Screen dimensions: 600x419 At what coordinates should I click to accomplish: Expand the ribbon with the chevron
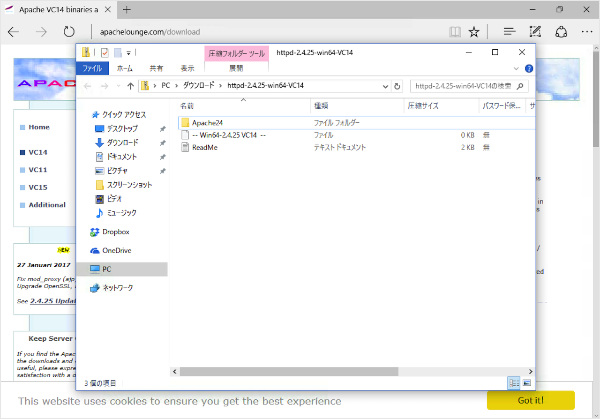[x=516, y=68]
